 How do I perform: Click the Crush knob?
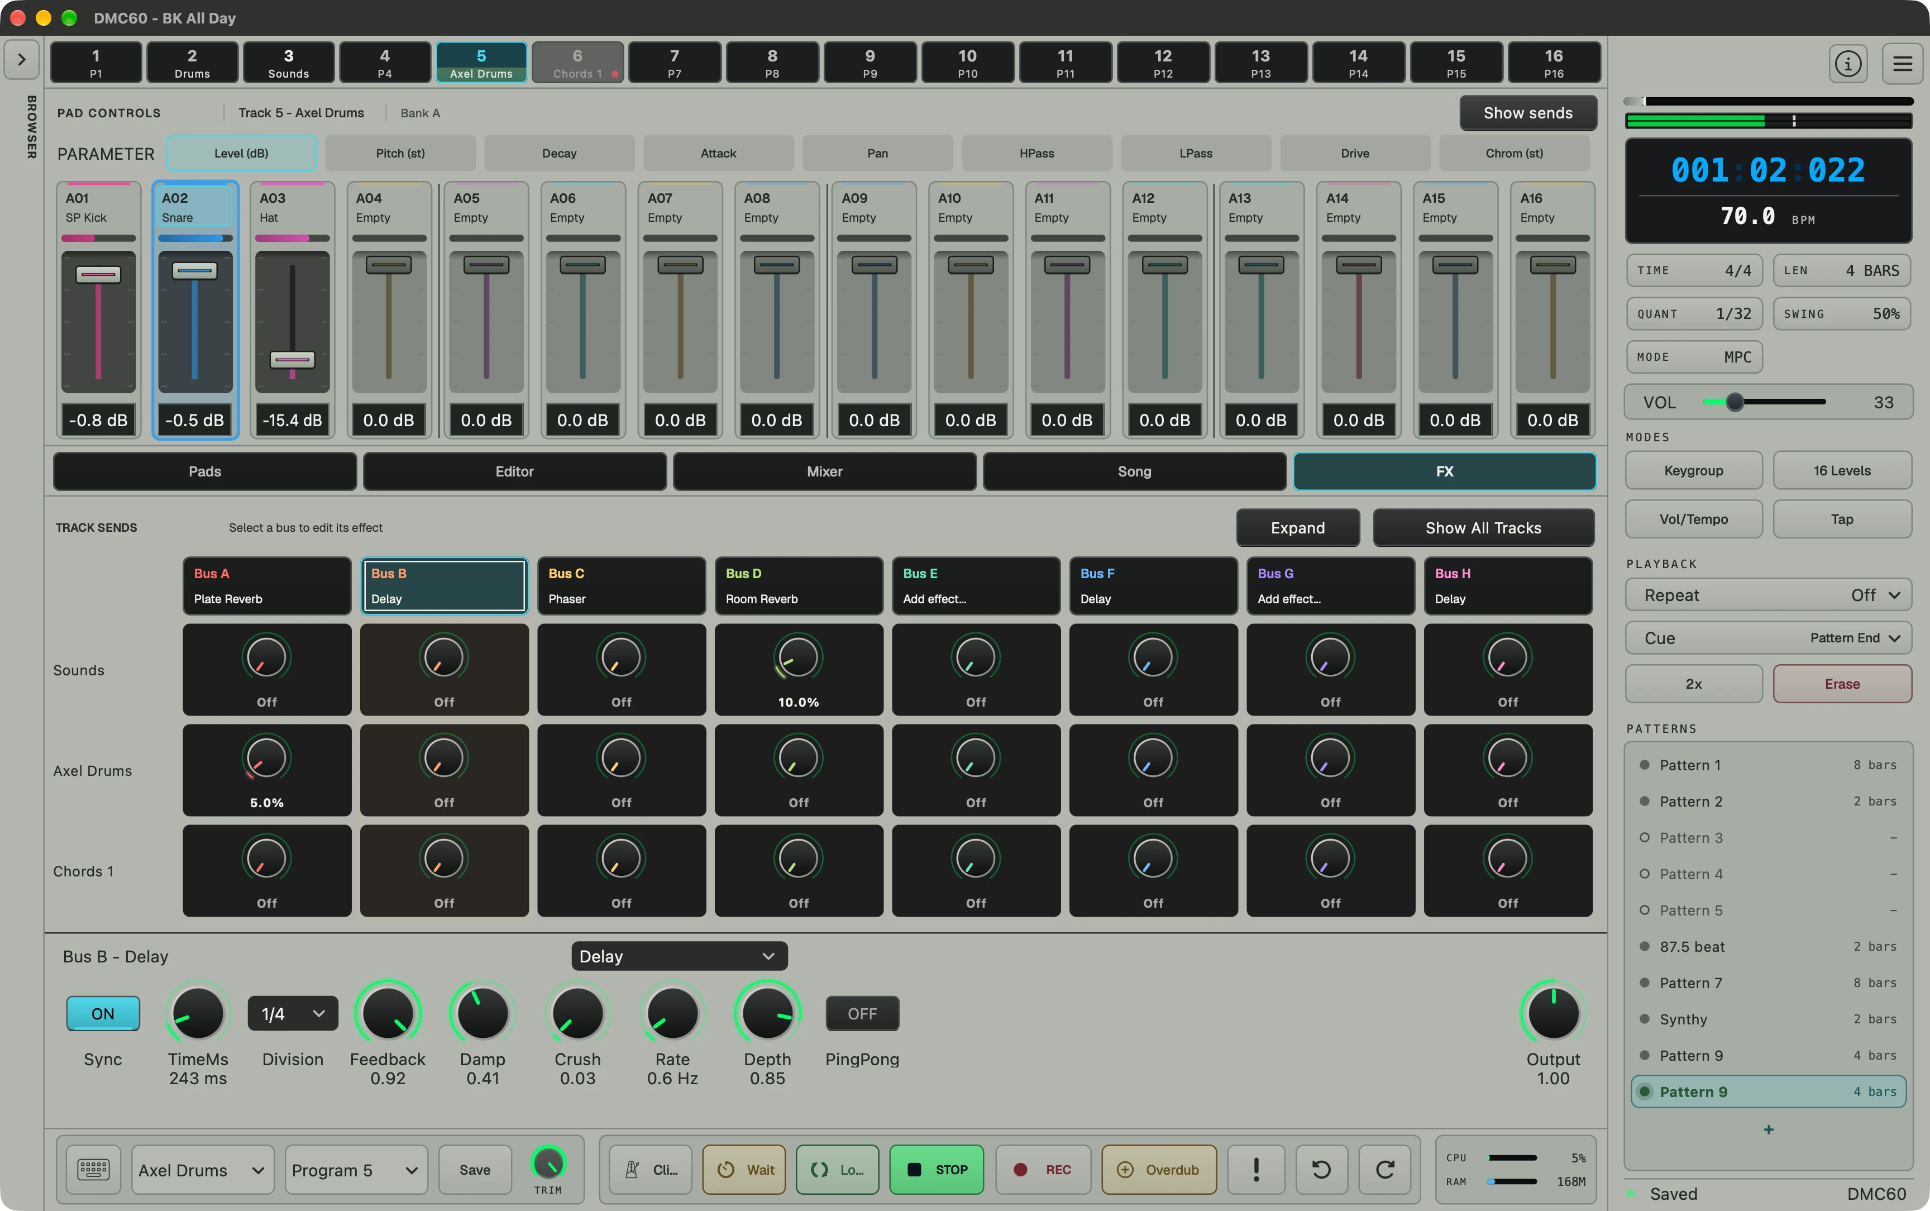coord(577,1013)
